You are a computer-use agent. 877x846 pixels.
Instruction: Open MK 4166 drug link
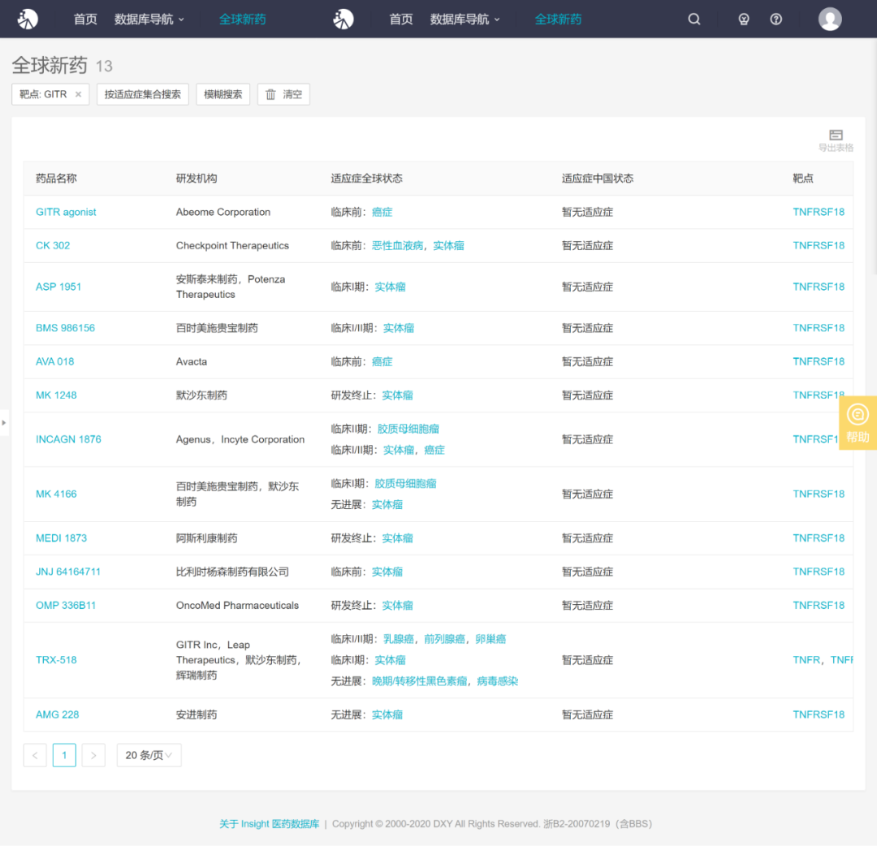tap(57, 494)
